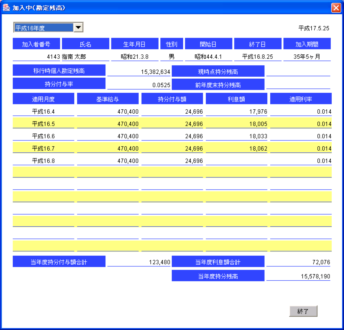Click 0.014 rate in 平成16.6 row
This screenshot has height=330, width=344.
324,136
